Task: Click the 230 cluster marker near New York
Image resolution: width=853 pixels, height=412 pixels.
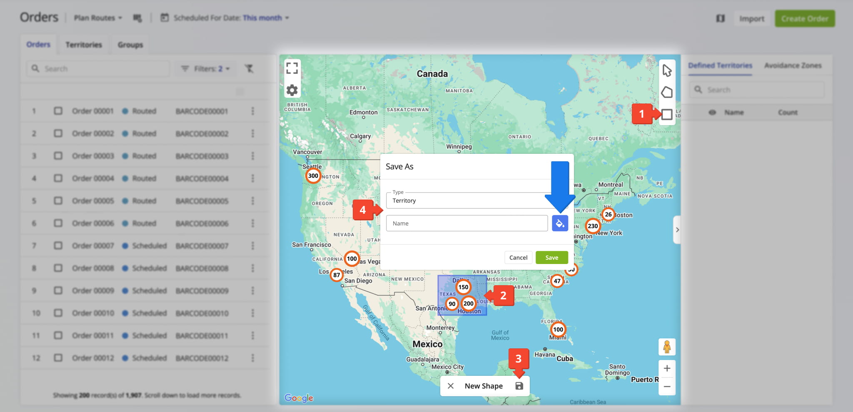Action: coord(593,226)
